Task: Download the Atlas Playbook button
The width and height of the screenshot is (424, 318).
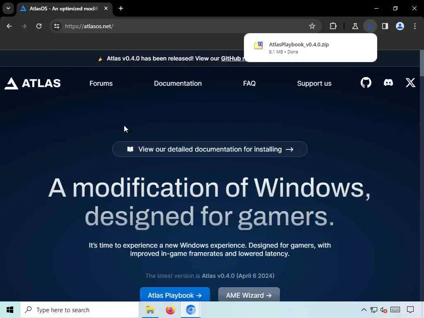Action: coord(175,295)
